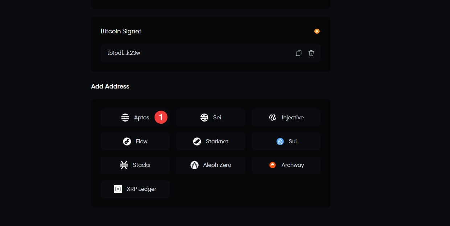This screenshot has width=450, height=226.
Task: Click the Aptos logo icon
Action: (x=125, y=118)
